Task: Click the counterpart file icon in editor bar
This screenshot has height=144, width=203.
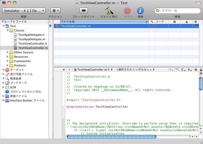Action: click(x=196, y=70)
